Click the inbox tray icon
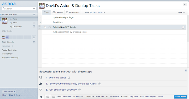 [x=34, y=23]
